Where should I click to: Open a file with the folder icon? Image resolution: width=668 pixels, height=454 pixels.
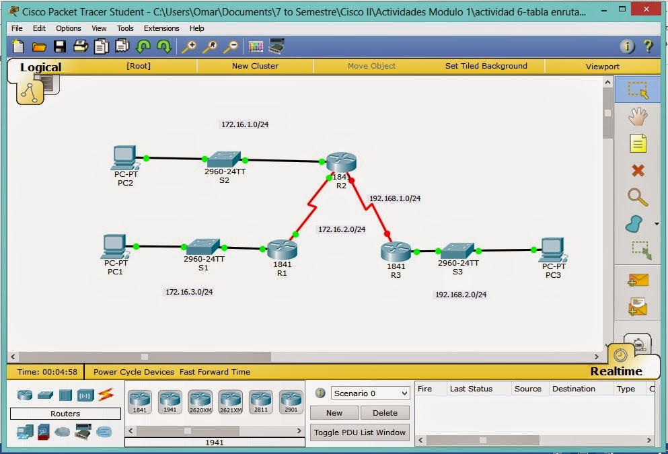coord(39,46)
